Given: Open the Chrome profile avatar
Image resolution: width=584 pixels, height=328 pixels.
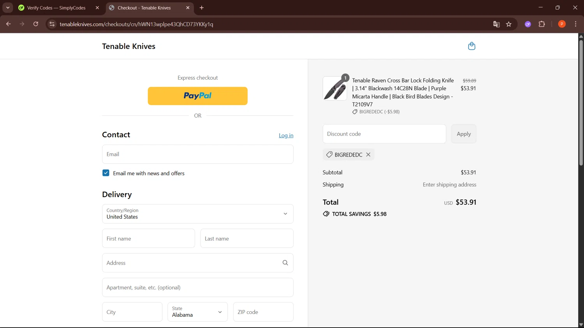Looking at the screenshot, I should tap(562, 24).
